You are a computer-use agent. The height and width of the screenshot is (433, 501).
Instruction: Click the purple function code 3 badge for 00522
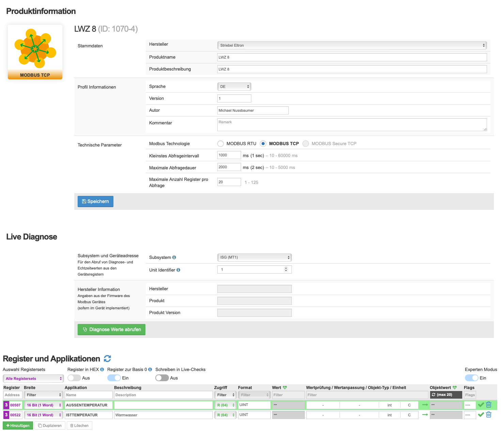[6, 415]
